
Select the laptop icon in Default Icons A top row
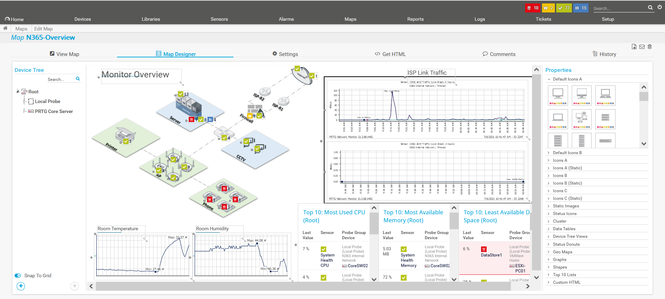point(605,95)
